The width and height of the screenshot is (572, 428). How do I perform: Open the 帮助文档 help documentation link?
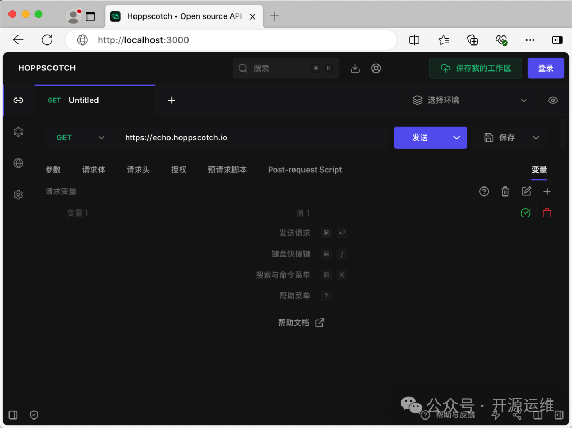(301, 323)
